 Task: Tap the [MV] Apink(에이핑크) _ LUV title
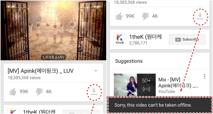pos(41,71)
